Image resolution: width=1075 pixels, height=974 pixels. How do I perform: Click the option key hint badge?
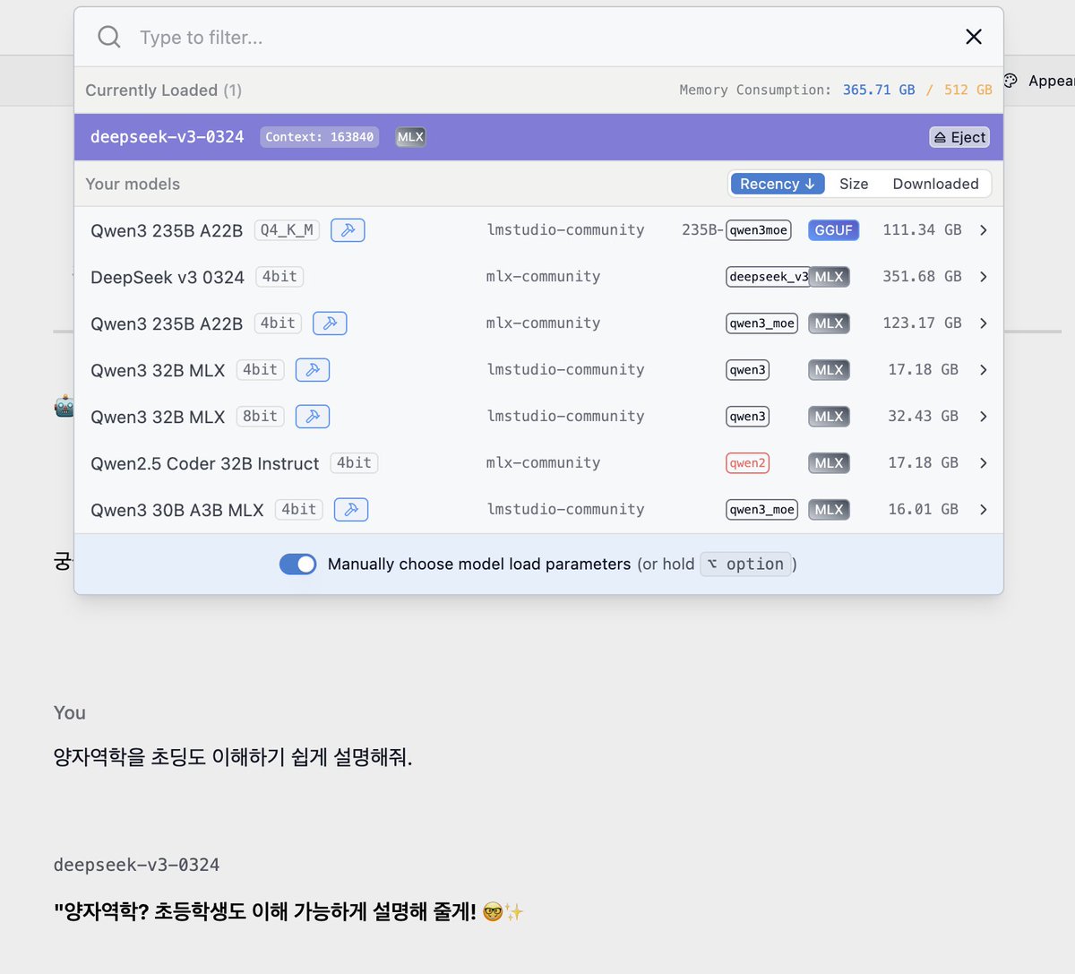(x=745, y=564)
